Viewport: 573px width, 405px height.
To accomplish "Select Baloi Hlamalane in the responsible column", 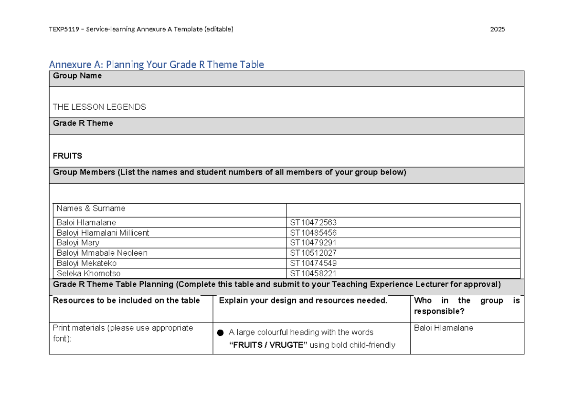I will tap(444, 328).
